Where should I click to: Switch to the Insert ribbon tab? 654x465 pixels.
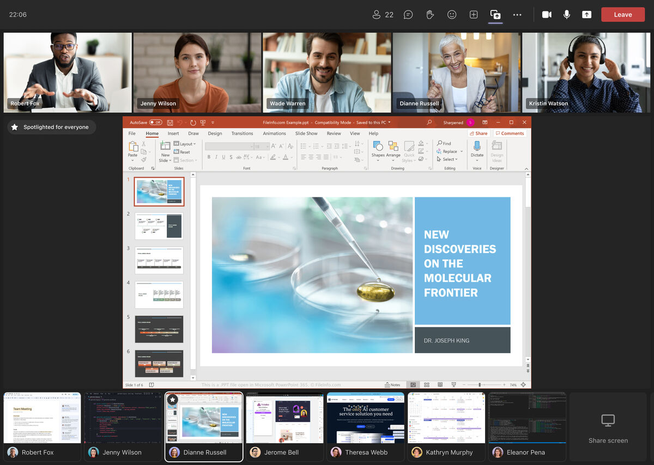coord(173,134)
